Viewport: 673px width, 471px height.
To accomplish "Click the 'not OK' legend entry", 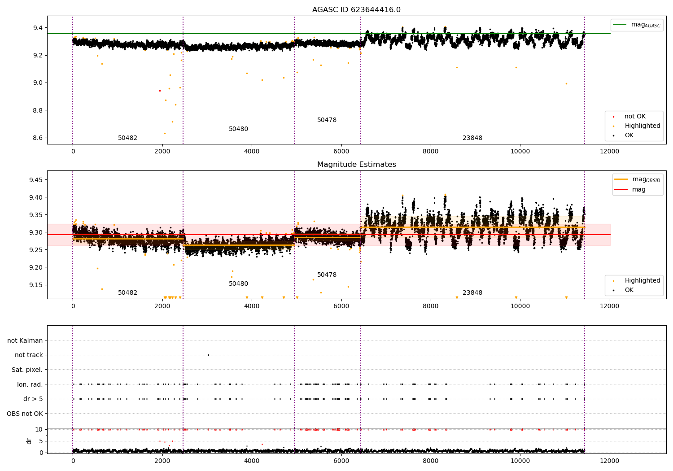I will coord(629,117).
